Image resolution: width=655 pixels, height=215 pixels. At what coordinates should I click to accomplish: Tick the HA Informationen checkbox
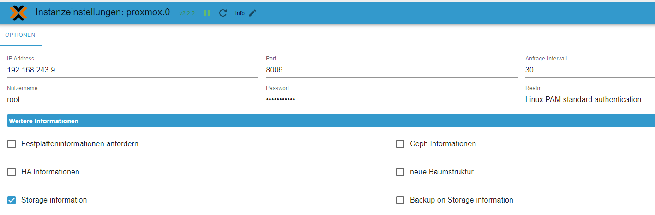point(12,172)
